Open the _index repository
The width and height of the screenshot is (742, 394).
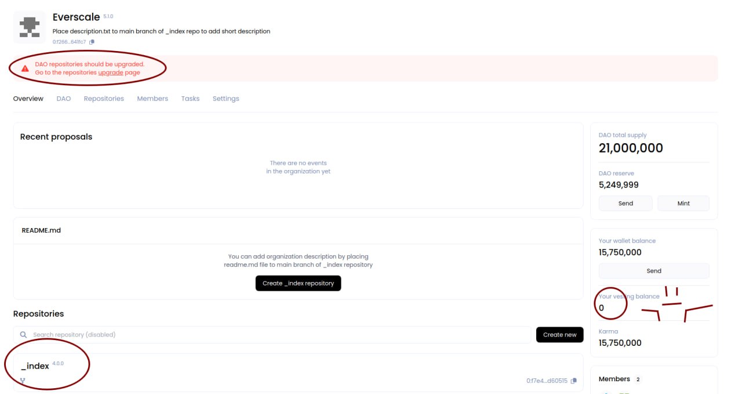coord(35,366)
